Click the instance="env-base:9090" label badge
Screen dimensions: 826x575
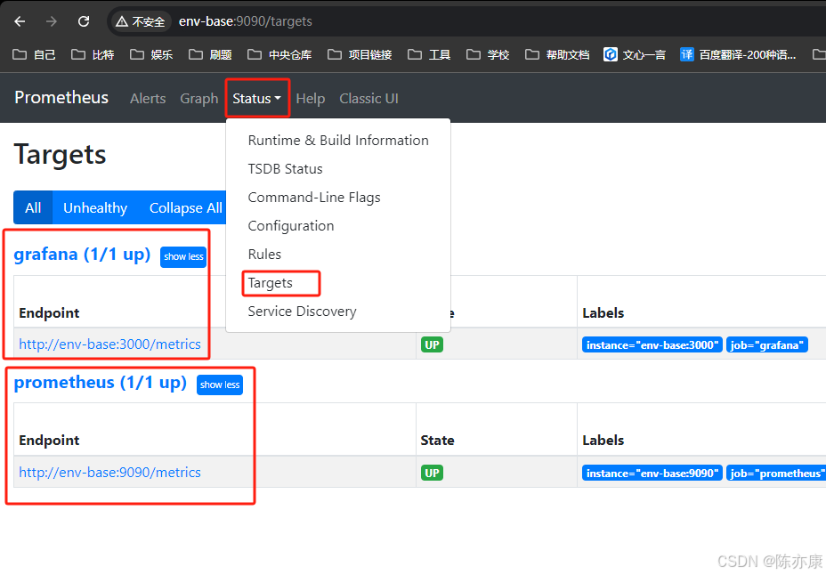click(652, 473)
